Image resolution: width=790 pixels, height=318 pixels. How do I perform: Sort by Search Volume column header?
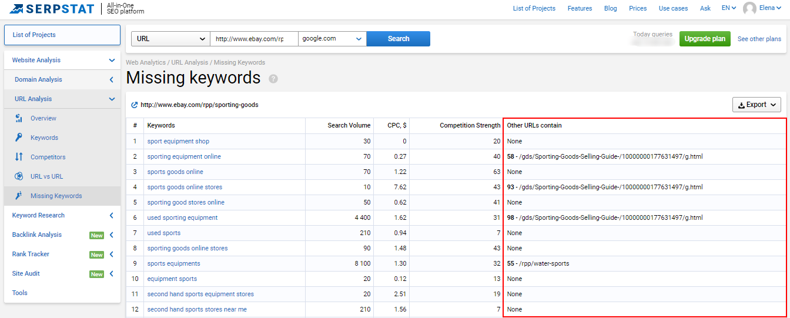coord(349,125)
